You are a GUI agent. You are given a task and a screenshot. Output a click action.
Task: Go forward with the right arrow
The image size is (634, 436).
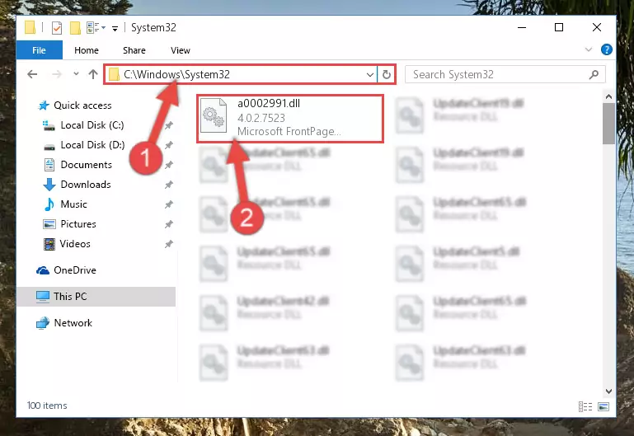tap(57, 74)
